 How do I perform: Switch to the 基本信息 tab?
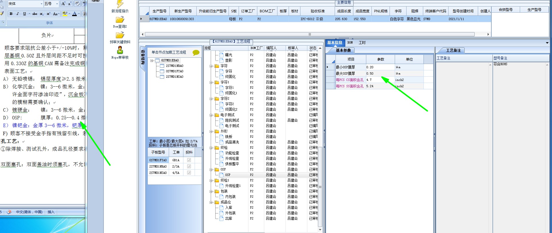click(335, 43)
